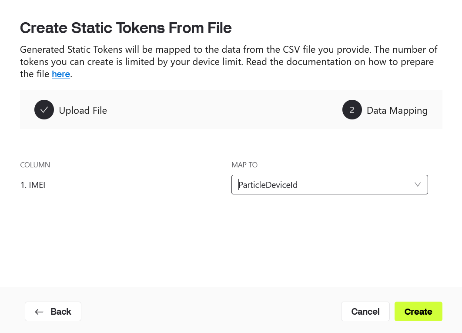462x333 pixels.
Task: Click the gray stepper bar background
Action: (x=231, y=123)
